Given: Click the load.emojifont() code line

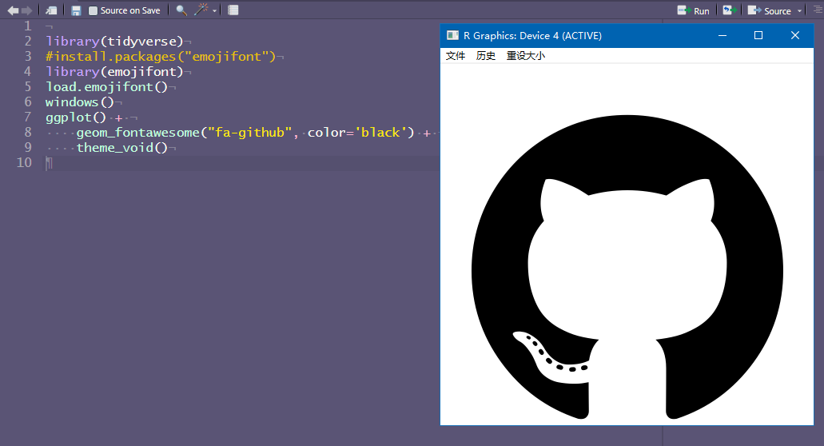Looking at the screenshot, I should pos(106,86).
